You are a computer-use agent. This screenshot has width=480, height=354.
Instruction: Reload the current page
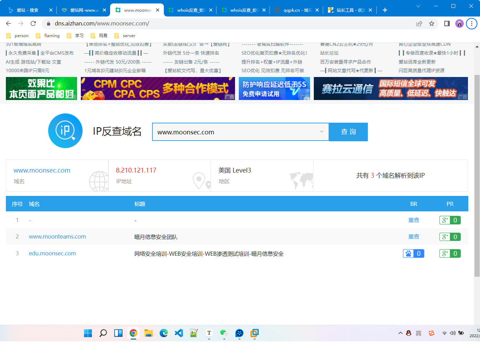(33, 23)
